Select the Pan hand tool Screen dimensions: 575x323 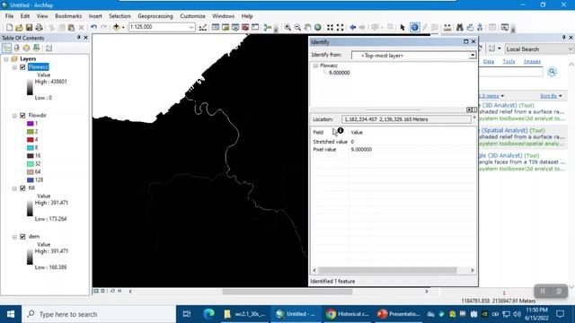click(307, 28)
